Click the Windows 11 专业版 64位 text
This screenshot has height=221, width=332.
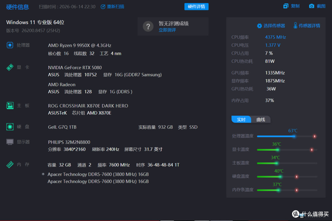(x=35, y=22)
